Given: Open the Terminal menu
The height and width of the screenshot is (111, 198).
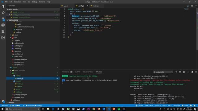Looking at the screenshot, I should [x=42, y=2].
